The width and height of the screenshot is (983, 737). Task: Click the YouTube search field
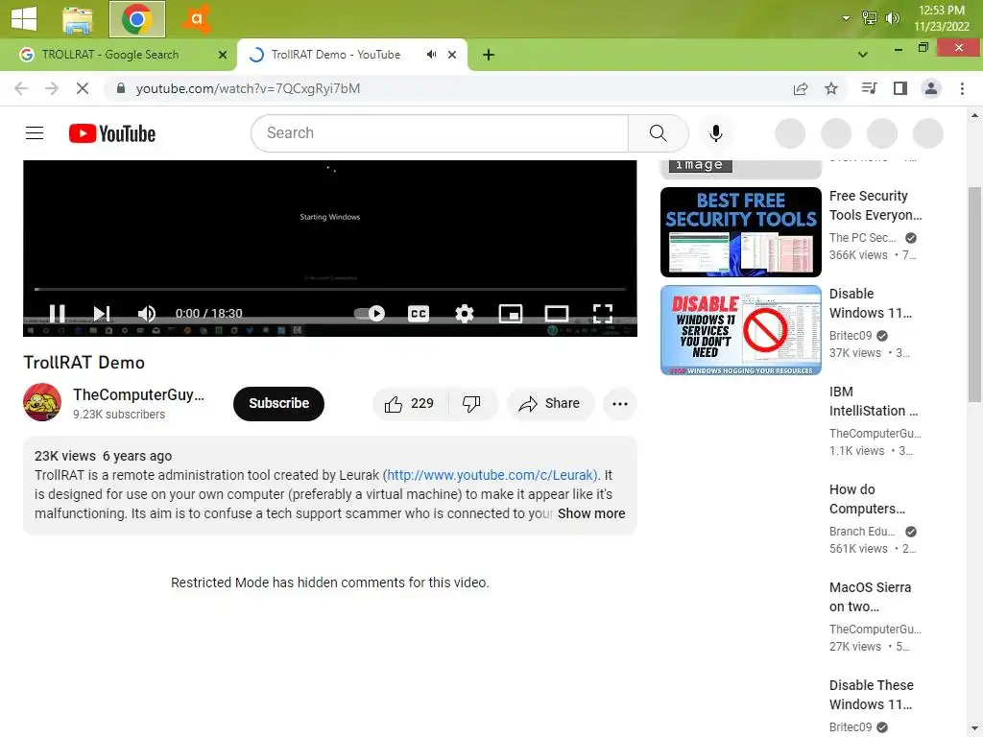click(439, 132)
